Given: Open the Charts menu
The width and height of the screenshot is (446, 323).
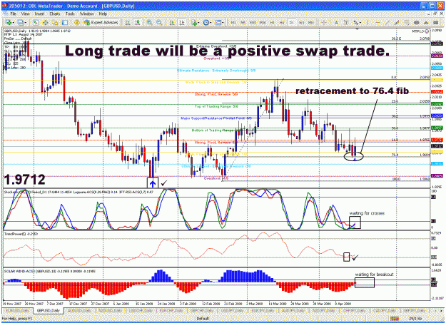Looking at the screenshot, I should (55, 14).
